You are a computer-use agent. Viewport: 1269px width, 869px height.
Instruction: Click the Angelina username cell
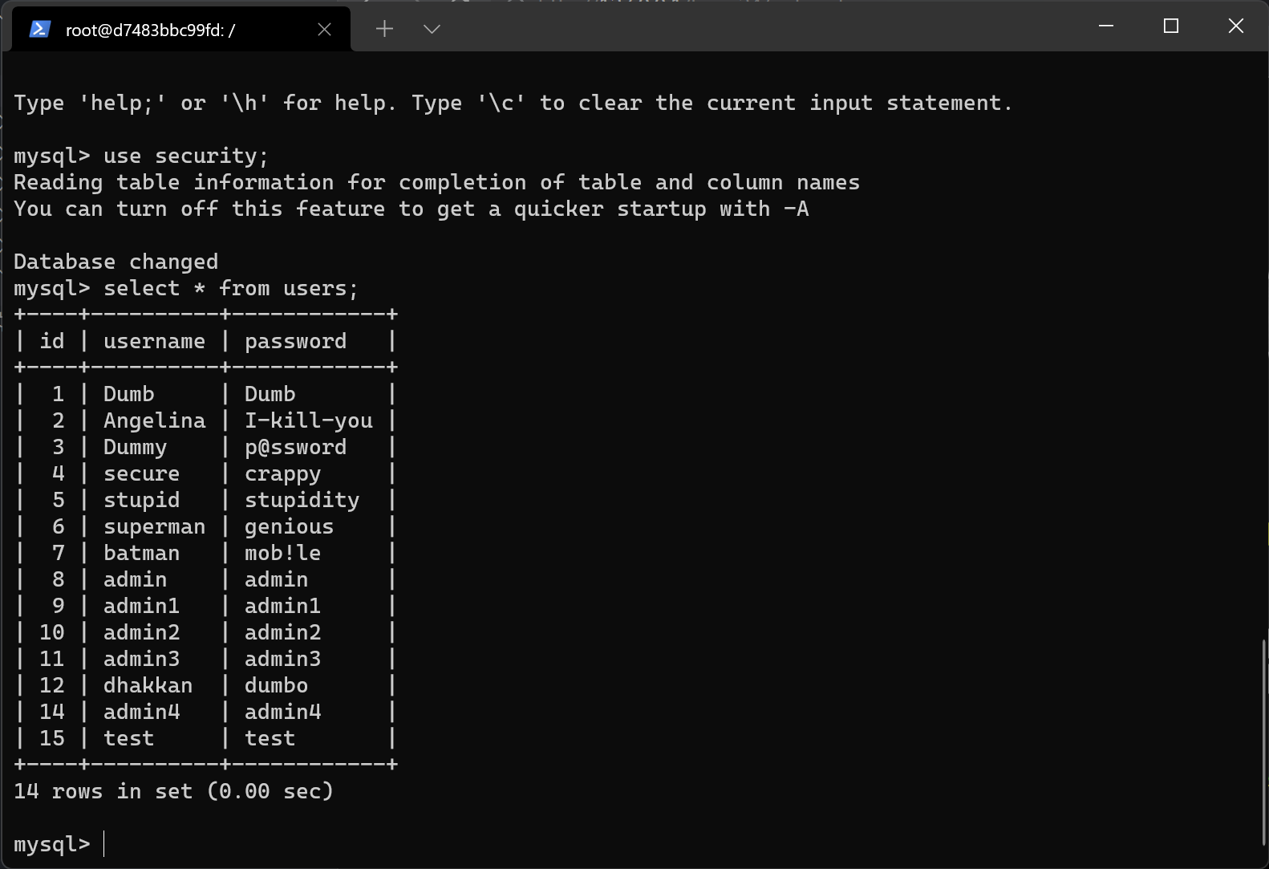[x=154, y=420]
